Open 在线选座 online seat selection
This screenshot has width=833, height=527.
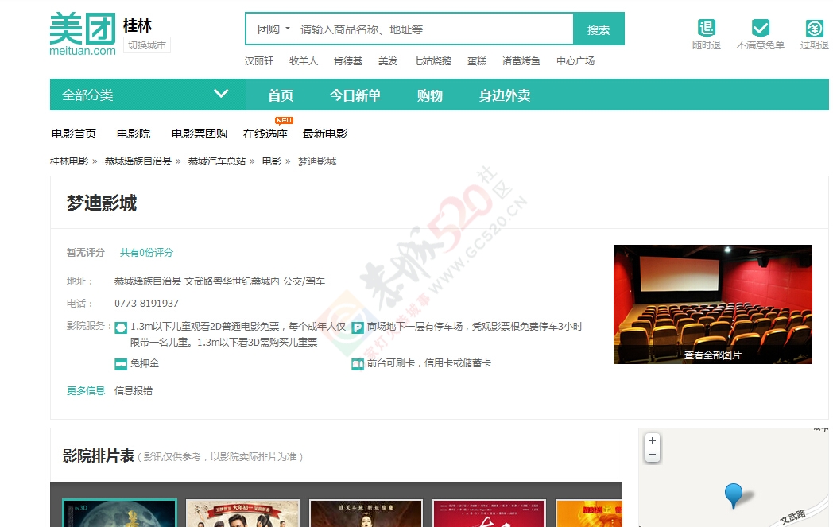(x=265, y=134)
